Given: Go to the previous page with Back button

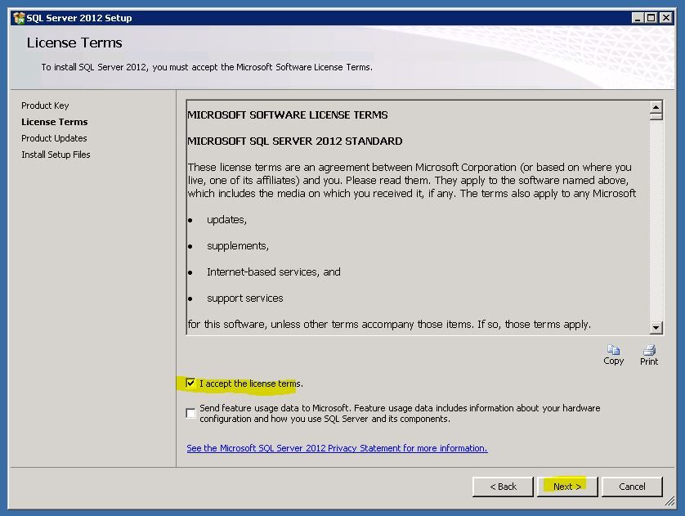Looking at the screenshot, I should coord(503,487).
